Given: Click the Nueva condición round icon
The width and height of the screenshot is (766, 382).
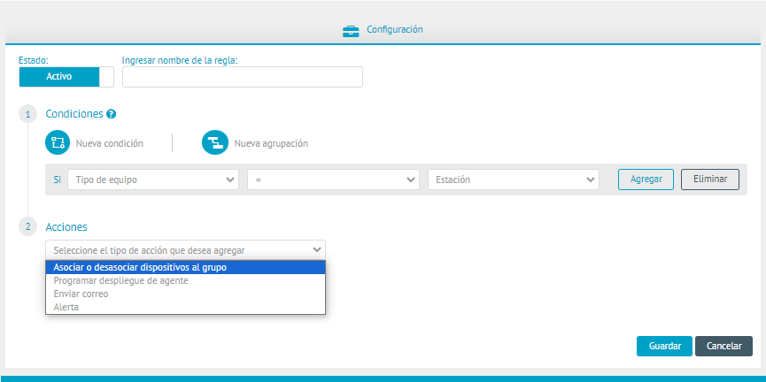Looking at the screenshot, I should pyautogui.click(x=58, y=143).
